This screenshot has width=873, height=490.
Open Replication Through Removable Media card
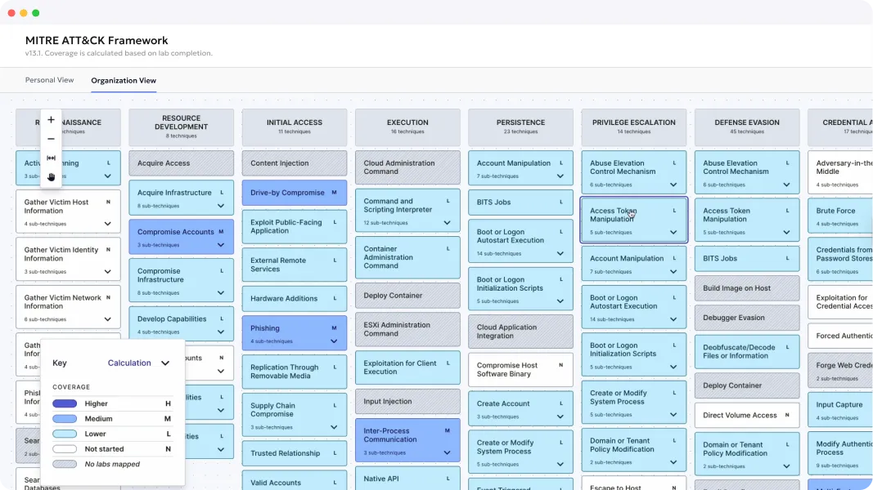tap(294, 372)
